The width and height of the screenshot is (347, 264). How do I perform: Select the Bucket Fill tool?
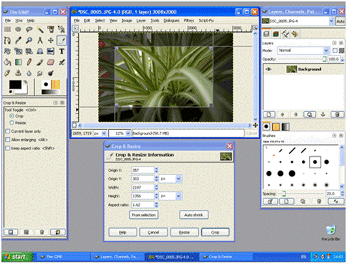[x=7, y=62]
